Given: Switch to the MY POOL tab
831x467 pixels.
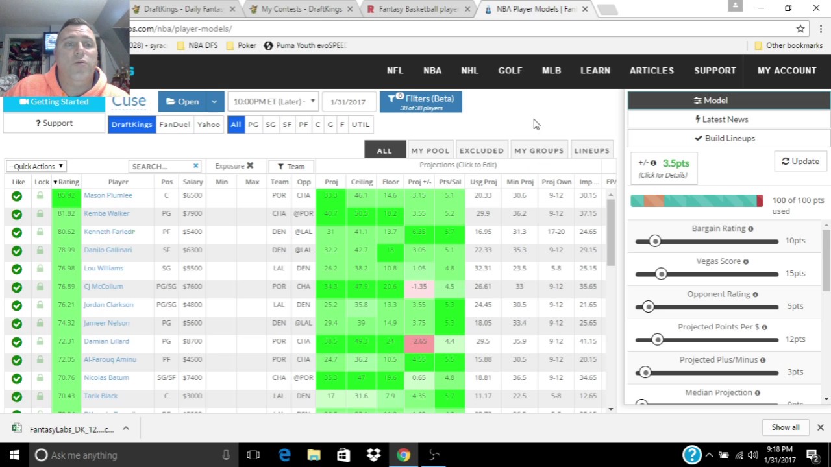Looking at the screenshot, I should pyautogui.click(x=430, y=150).
